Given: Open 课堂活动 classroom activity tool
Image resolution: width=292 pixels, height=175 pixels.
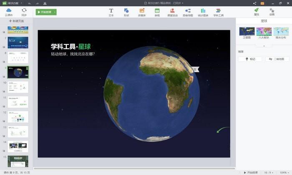Looking at the screenshot, I should tap(172, 12).
